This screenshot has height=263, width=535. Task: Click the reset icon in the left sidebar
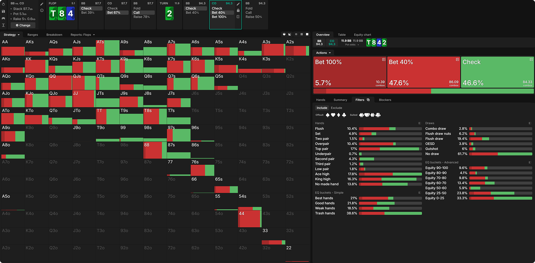pos(3,4)
